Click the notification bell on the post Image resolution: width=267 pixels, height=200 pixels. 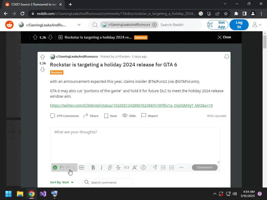pos(227,57)
